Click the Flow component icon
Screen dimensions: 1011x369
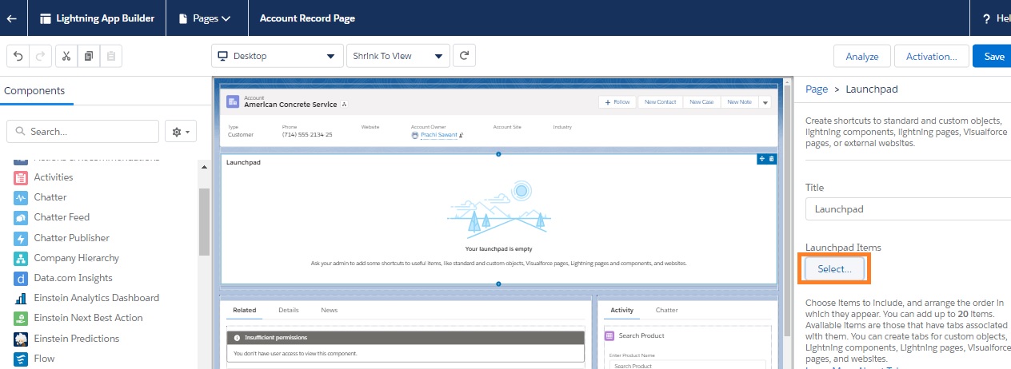(21, 359)
